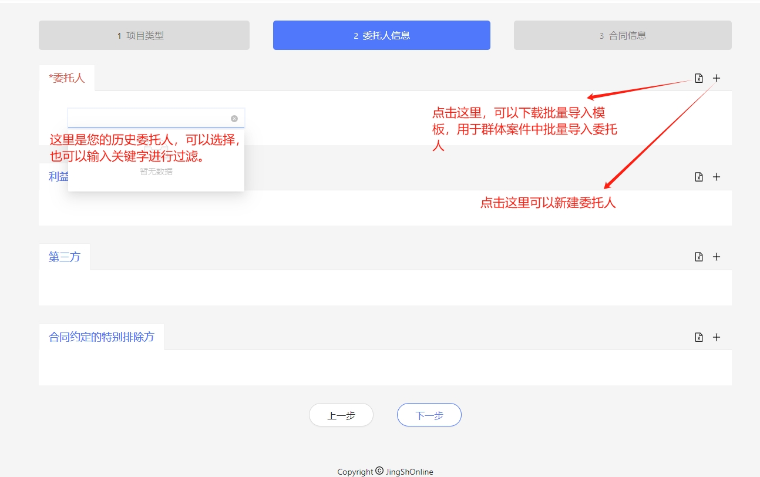Focus the 委托人 search combo box

[x=148, y=119]
